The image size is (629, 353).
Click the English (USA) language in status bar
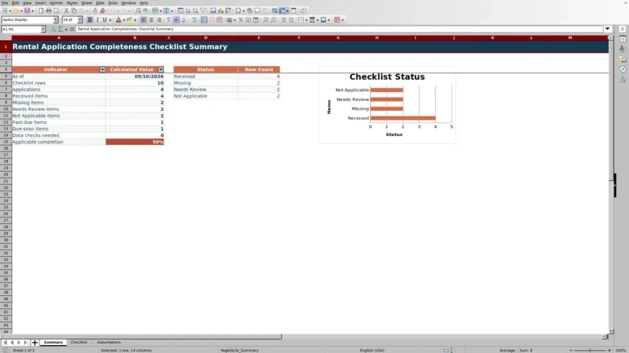click(372, 350)
